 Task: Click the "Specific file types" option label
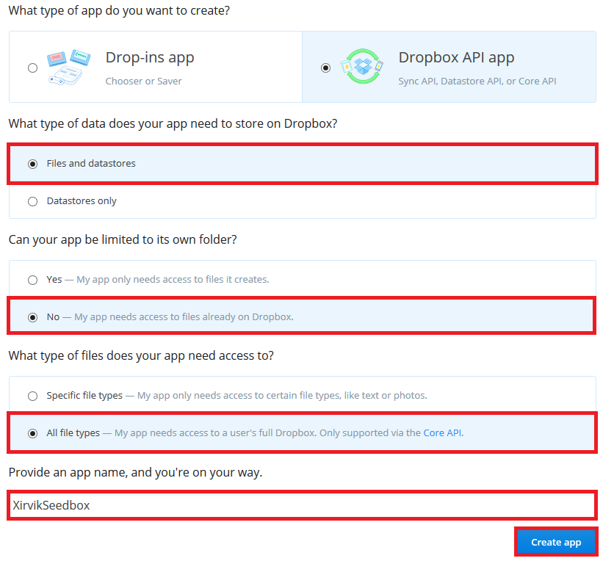coord(84,396)
